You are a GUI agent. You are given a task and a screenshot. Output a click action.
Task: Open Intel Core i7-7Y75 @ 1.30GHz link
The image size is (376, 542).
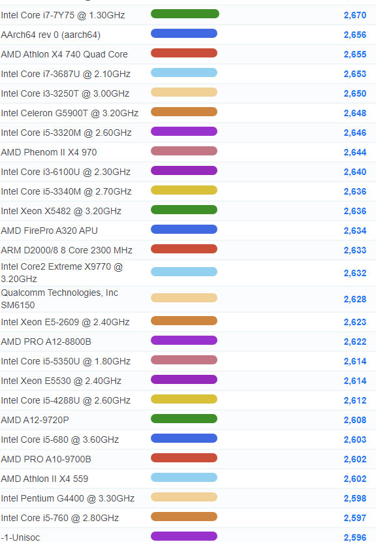click(x=63, y=15)
